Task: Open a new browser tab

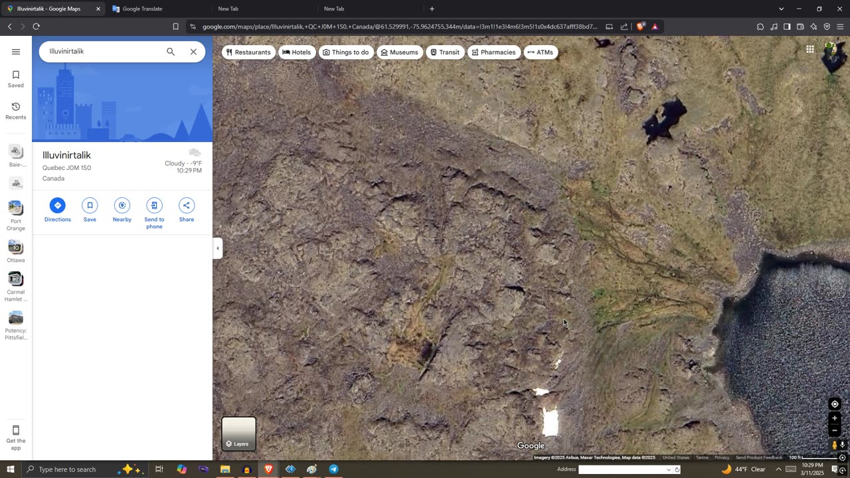Action: (432, 9)
